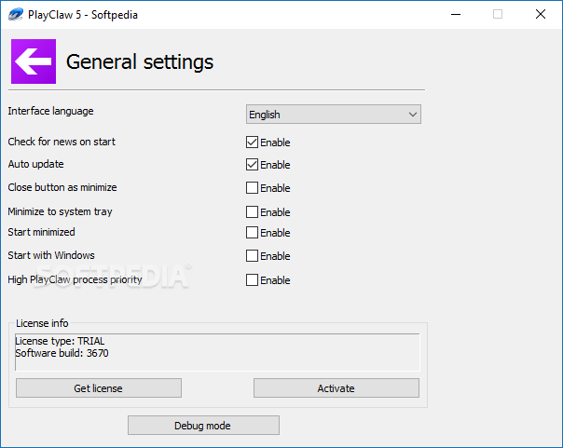Click the General settings heading
Image resolution: width=563 pixels, height=448 pixels.
140,62
